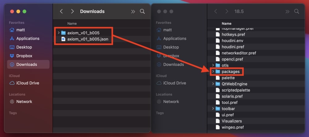309x137 pixels.
Task: Expand the toolbar folder arrow
Action: (213, 109)
